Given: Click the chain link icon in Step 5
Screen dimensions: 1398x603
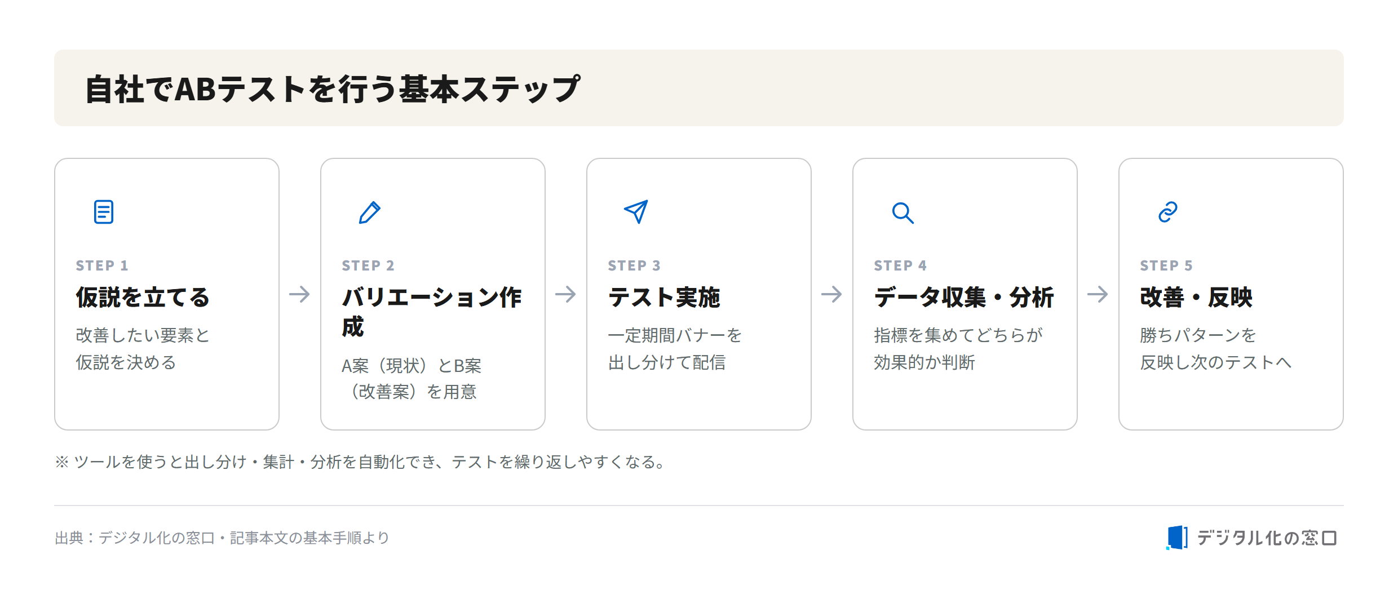Looking at the screenshot, I should tap(1168, 212).
